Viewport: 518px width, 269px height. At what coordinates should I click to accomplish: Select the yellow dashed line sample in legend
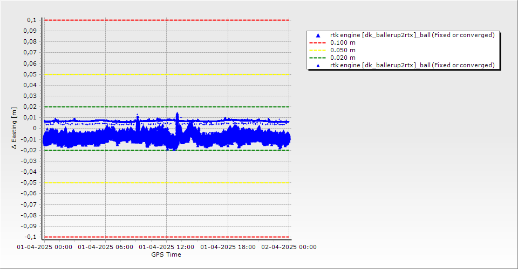pyautogui.click(x=317, y=51)
